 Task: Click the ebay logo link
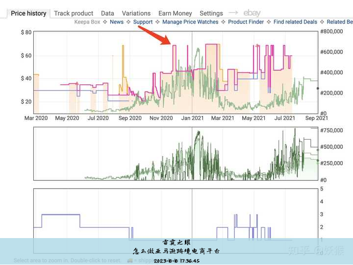252,13
